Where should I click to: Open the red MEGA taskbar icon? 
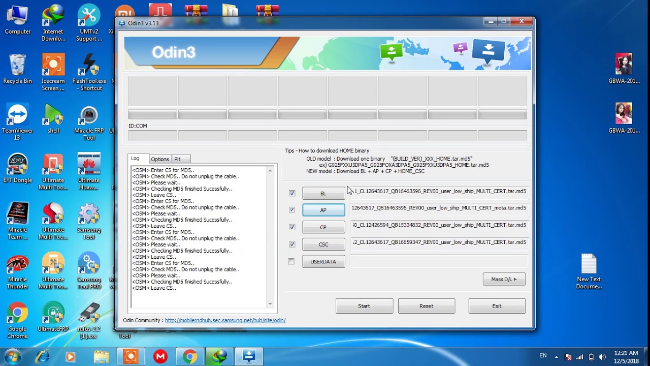coord(160,357)
